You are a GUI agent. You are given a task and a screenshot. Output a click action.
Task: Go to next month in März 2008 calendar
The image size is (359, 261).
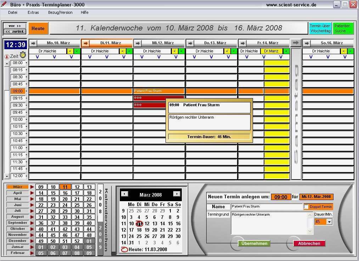coord(177,194)
